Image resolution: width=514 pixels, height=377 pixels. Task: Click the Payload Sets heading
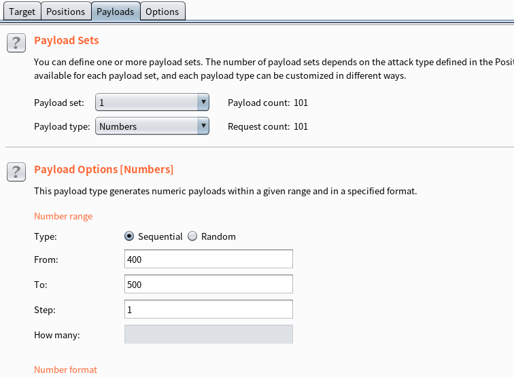pyautogui.click(x=66, y=41)
